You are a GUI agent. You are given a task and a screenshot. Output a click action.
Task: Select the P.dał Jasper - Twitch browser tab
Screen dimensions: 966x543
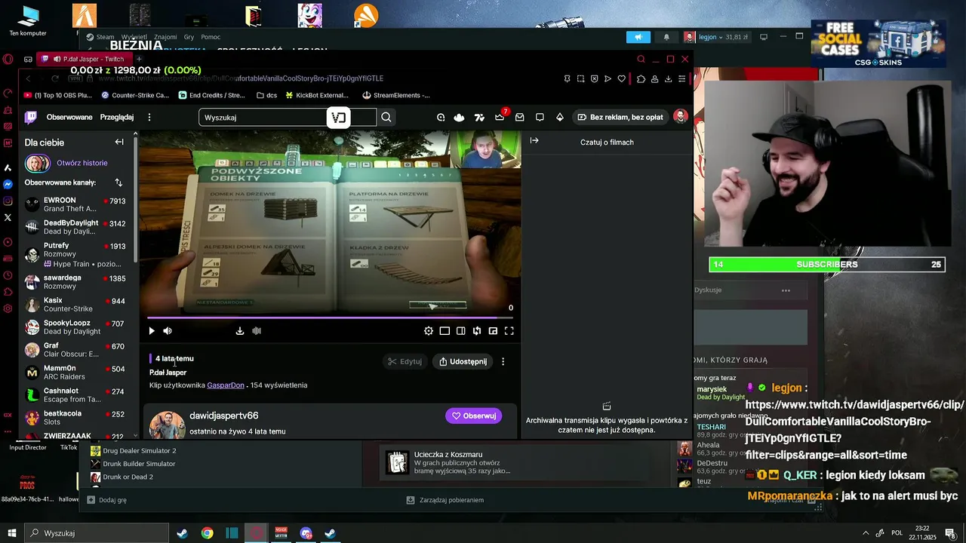click(x=85, y=59)
